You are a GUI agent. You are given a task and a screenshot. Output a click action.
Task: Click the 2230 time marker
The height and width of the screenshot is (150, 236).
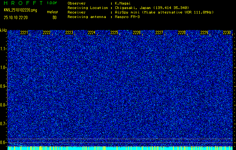tap(227, 33)
